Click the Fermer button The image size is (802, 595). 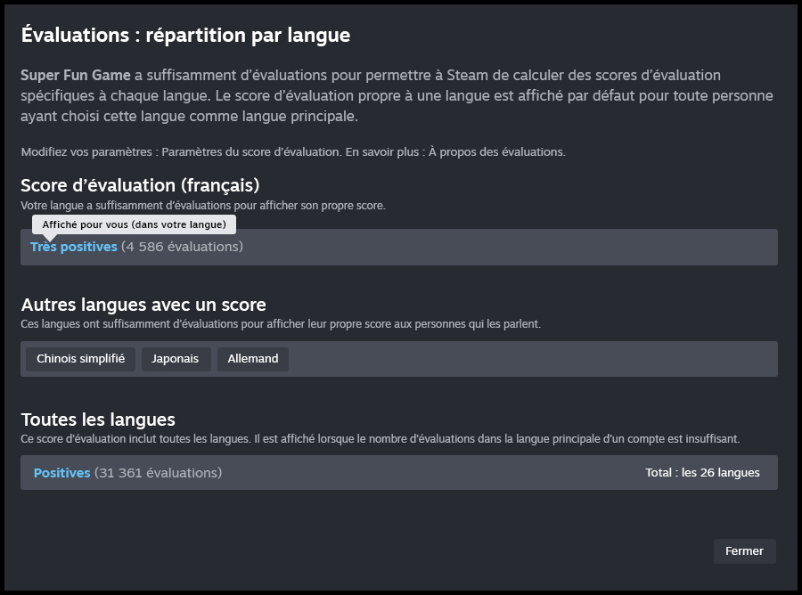click(x=744, y=551)
